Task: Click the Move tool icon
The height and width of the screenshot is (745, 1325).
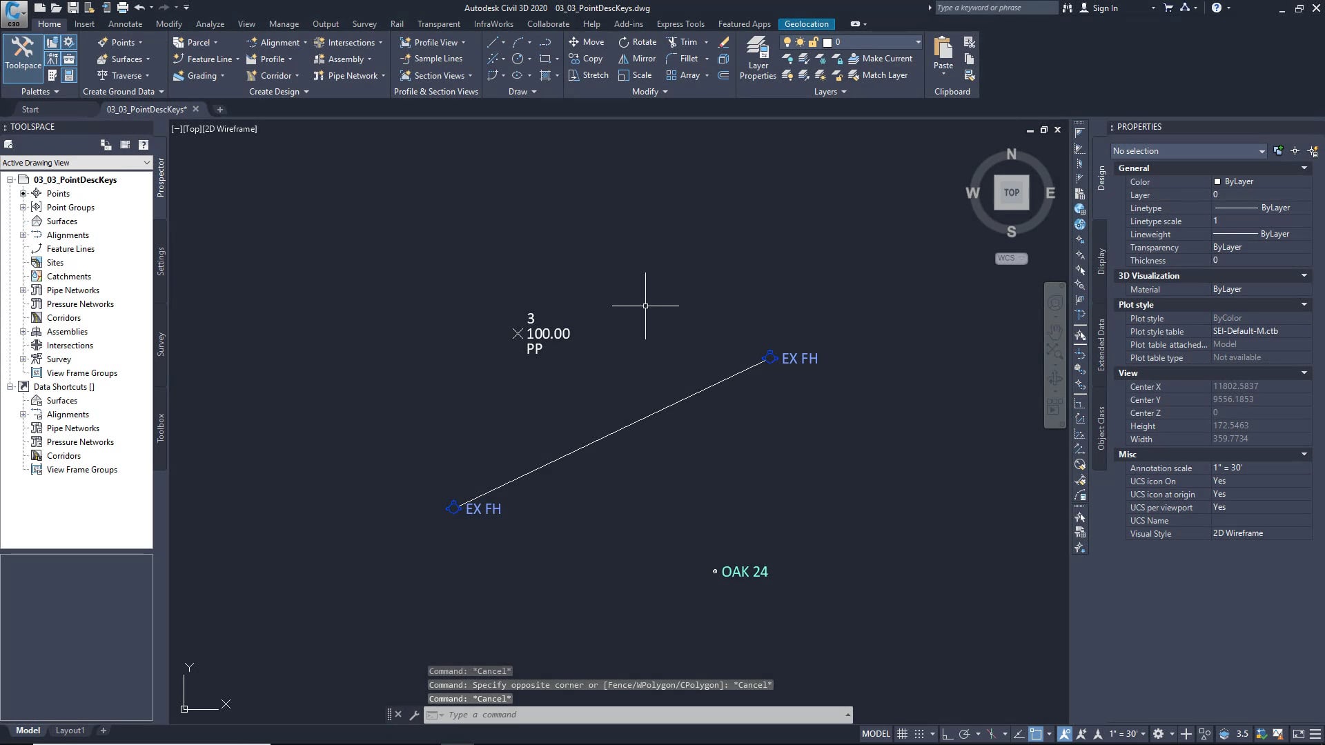Action: (x=573, y=42)
